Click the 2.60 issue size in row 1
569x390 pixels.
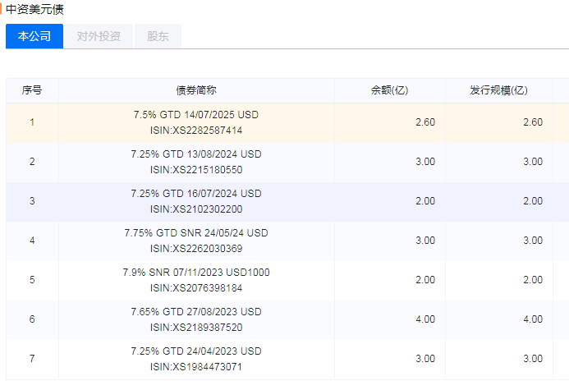coord(533,122)
